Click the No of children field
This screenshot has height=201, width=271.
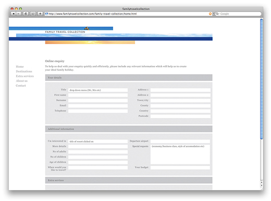point(98,157)
